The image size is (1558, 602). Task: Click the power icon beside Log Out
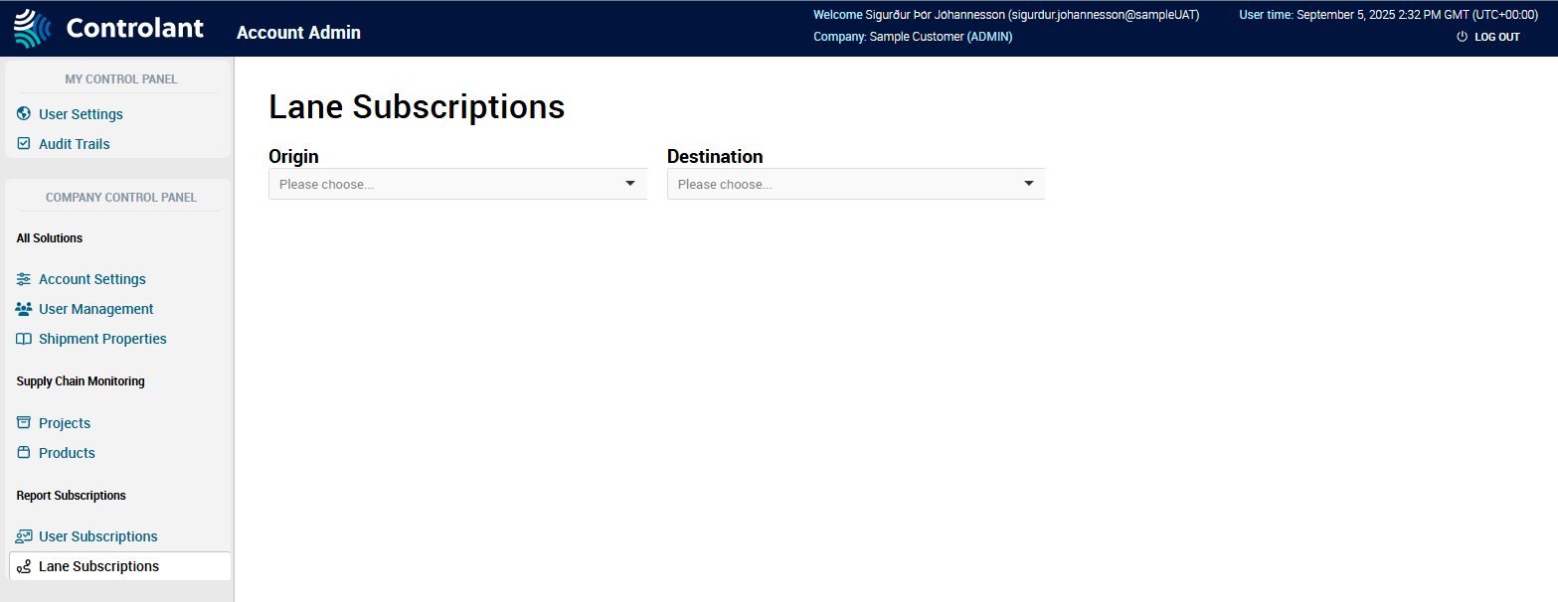(1462, 37)
